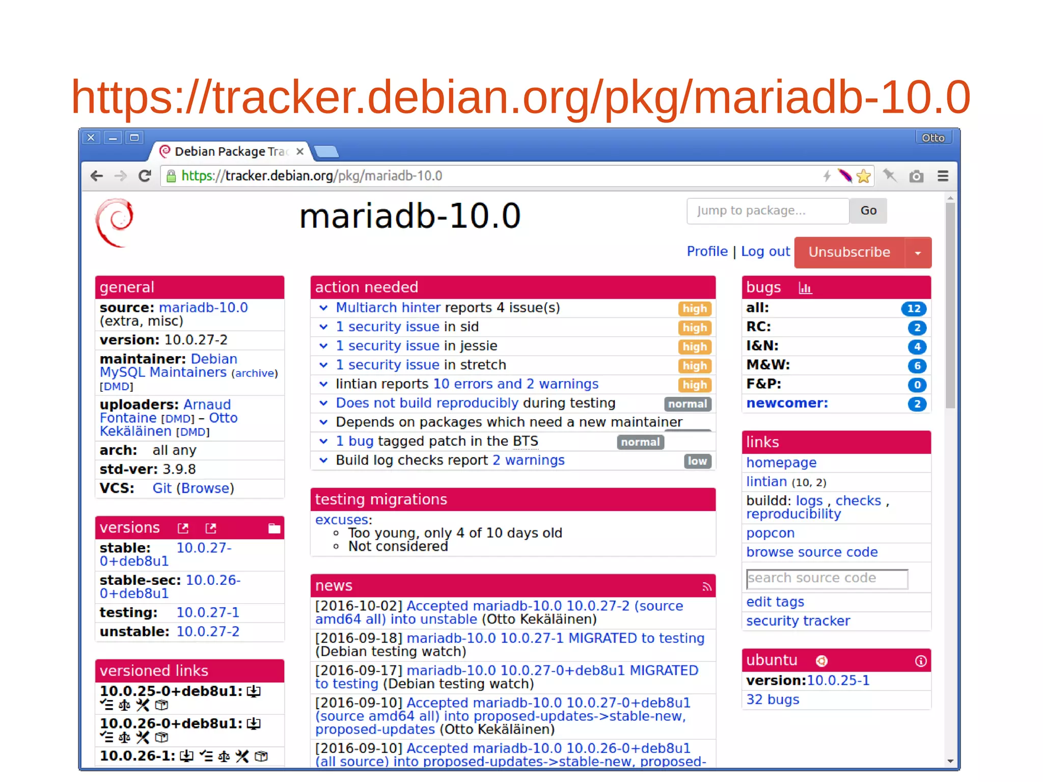
Task: Expand security issue in jessie chevron
Action: [323, 346]
